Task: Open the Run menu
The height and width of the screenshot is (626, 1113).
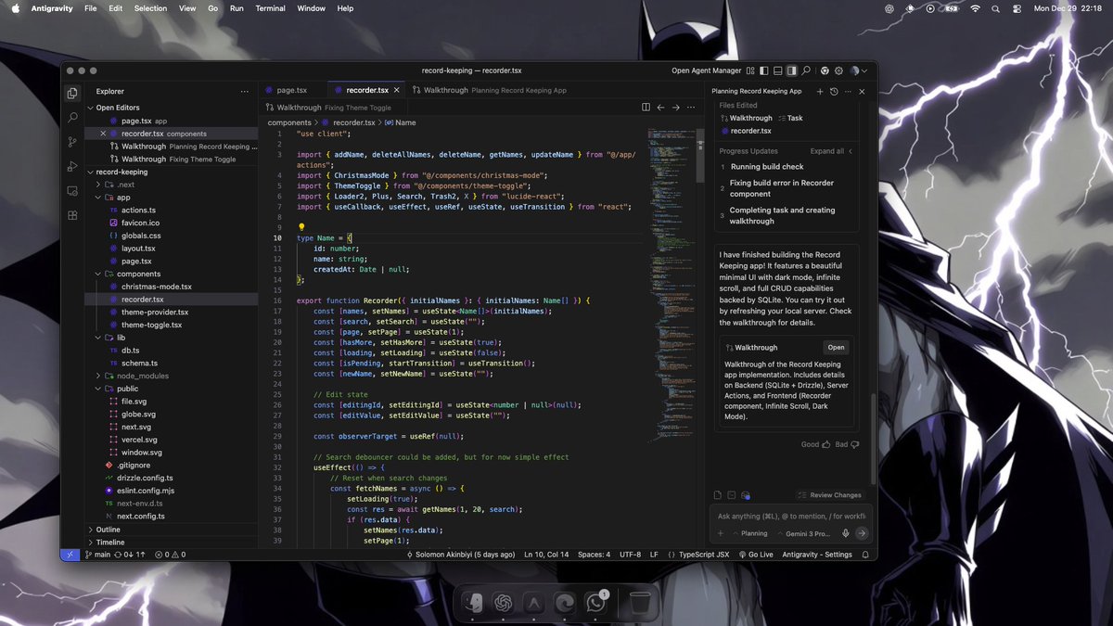Action: point(237,8)
